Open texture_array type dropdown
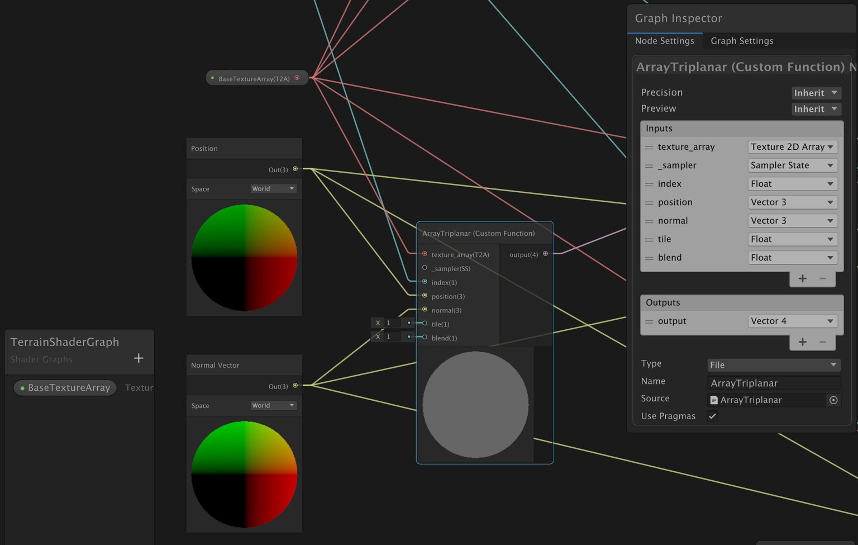858x545 pixels. click(x=792, y=147)
